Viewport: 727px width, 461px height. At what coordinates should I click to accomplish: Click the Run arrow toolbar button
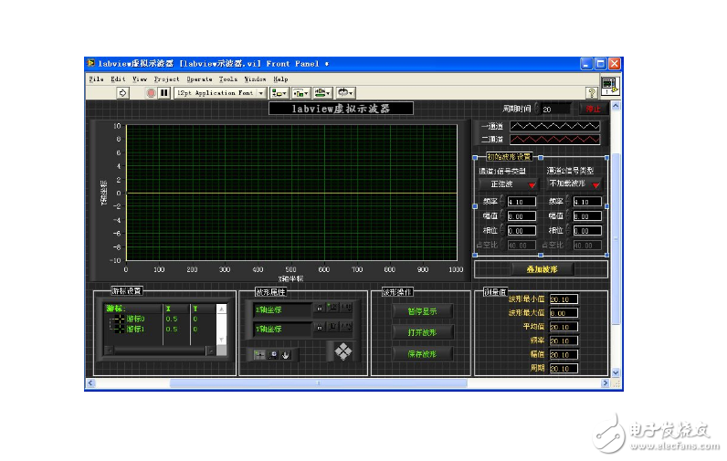pyautogui.click(x=122, y=93)
